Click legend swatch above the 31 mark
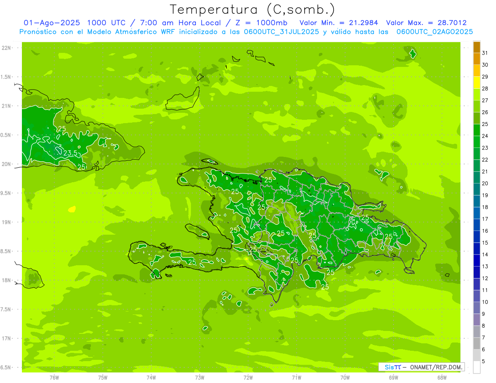496x383 pixels. (x=477, y=47)
